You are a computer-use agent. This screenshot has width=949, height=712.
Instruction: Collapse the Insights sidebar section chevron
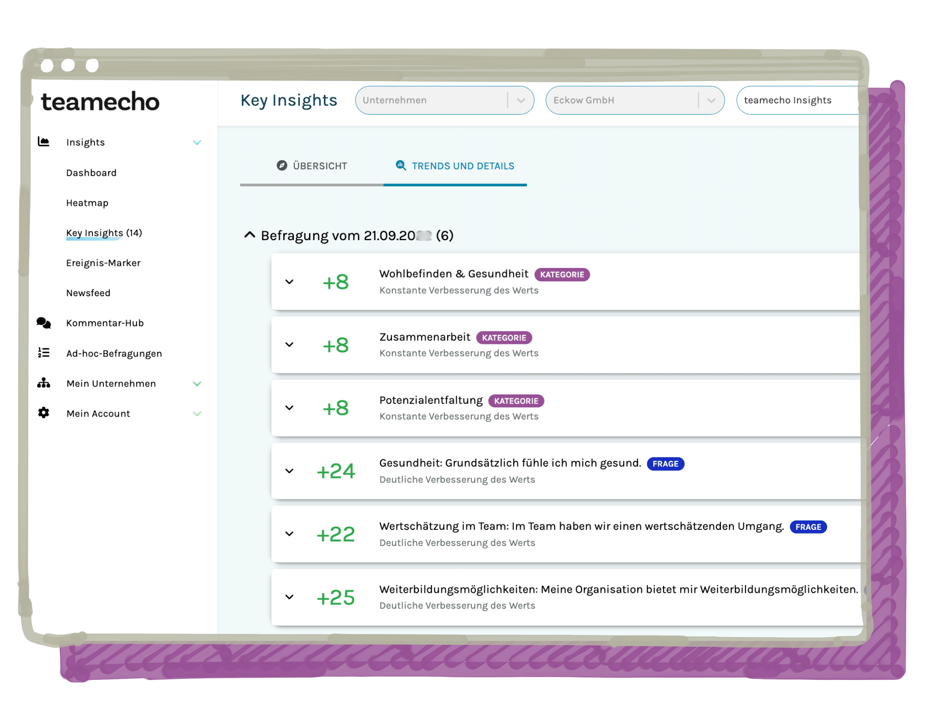197,142
